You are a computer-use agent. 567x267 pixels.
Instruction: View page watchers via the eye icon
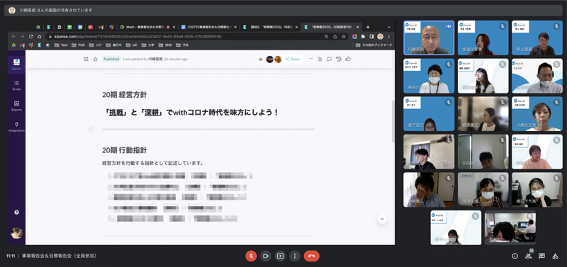[x=260, y=59]
